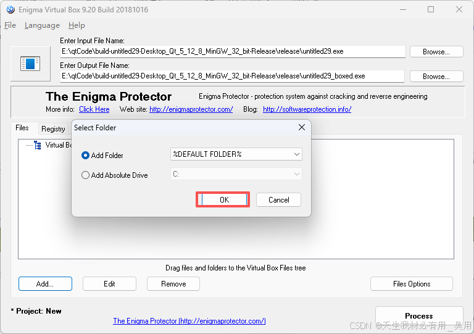Switch to the Registry tab
Viewport: 474px width, 334px height.
(x=53, y=129)
